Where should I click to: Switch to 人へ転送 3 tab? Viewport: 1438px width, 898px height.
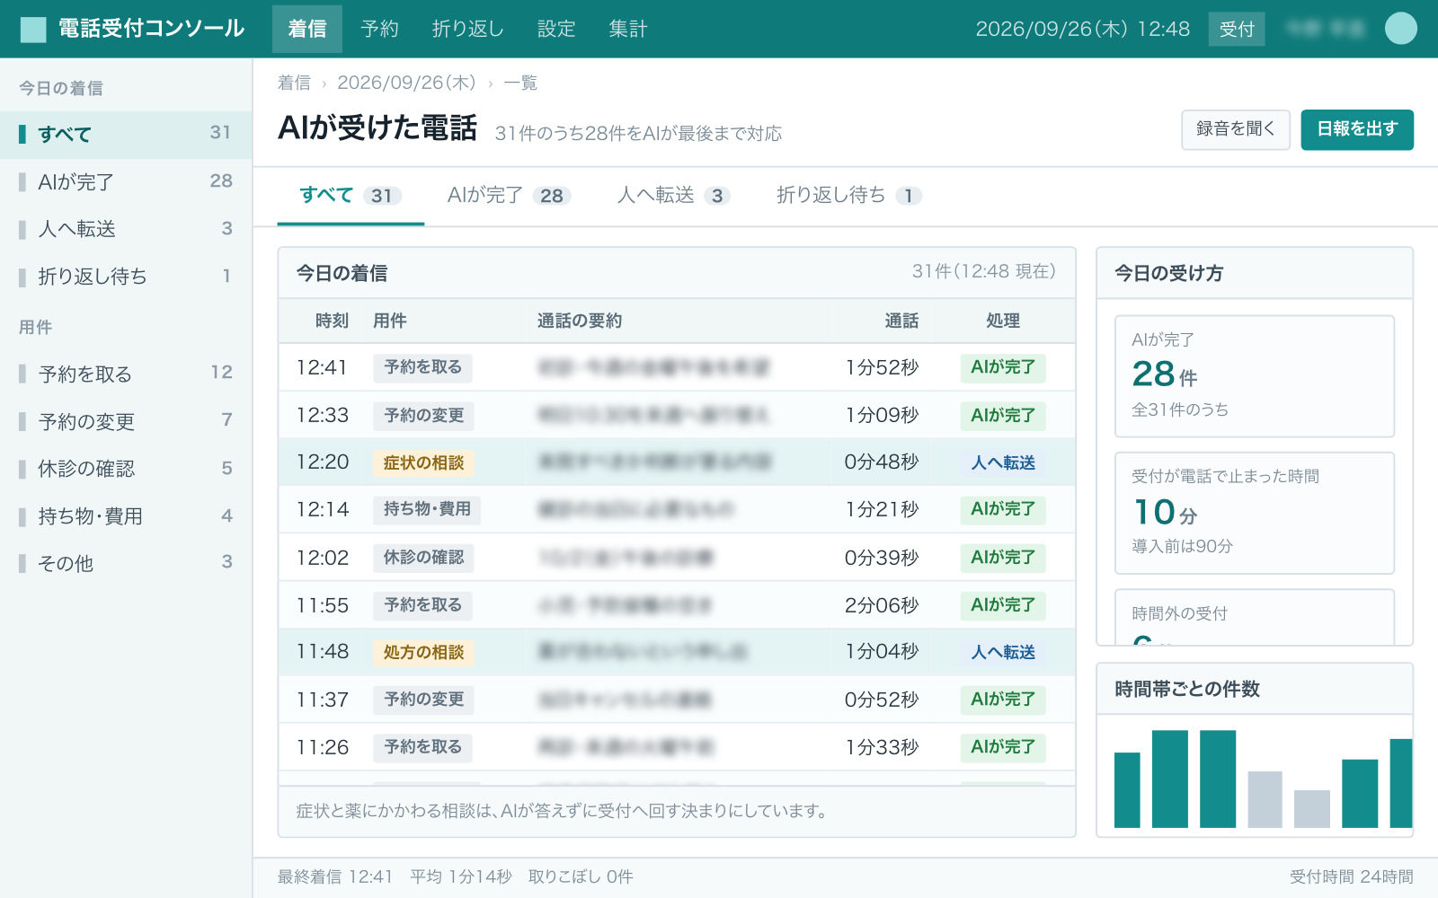pos(674,196)
